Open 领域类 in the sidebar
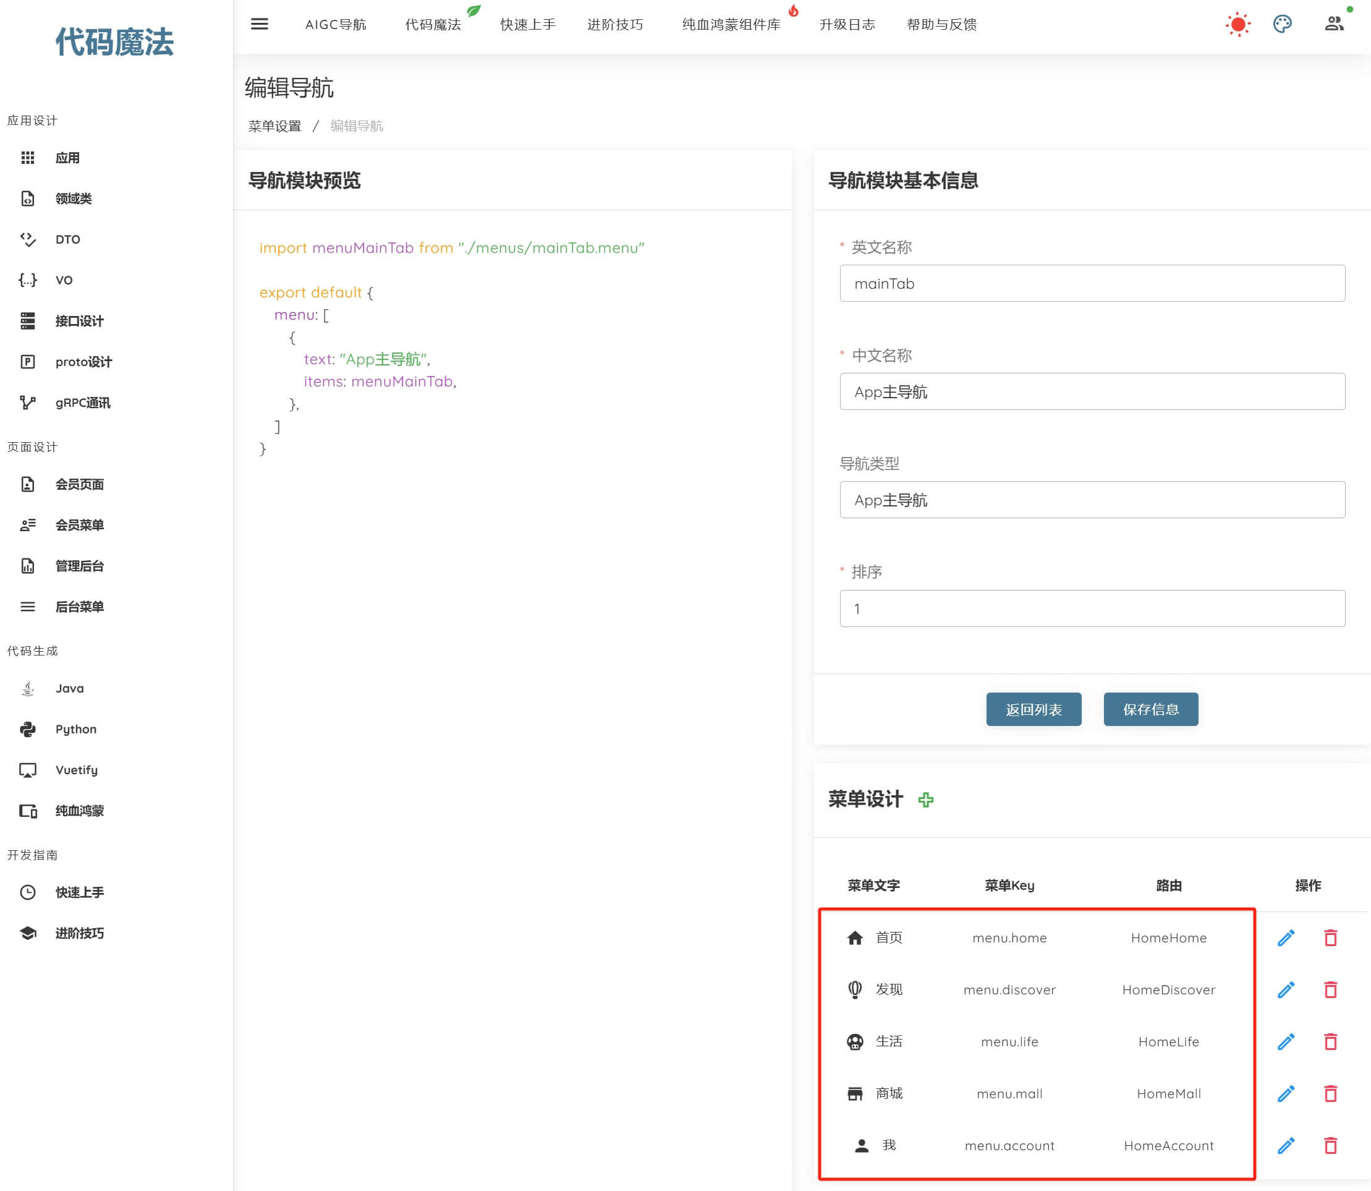The image size is (1371, 1191). click(x=73, y=198)
